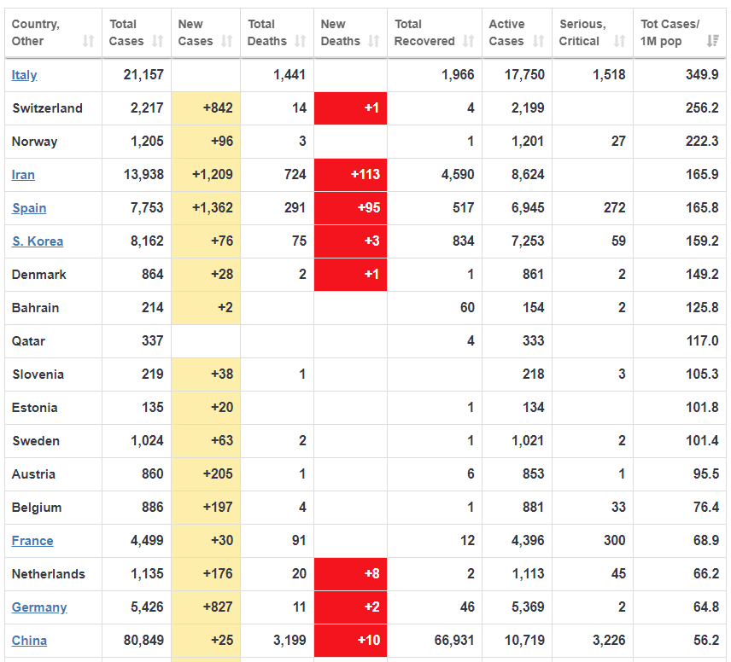Click the Serious, Critical sort arrows icon
731x662 pixels.
pyautogui.click(x=620, y=41)
